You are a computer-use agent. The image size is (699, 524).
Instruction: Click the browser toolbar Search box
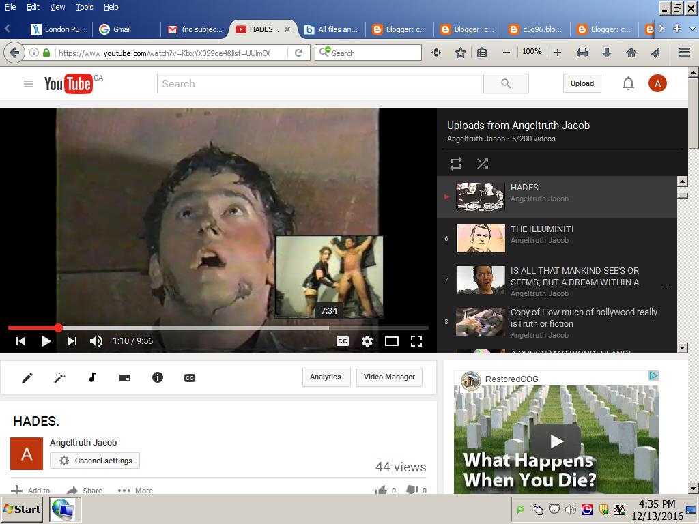[x=368, y=53]
